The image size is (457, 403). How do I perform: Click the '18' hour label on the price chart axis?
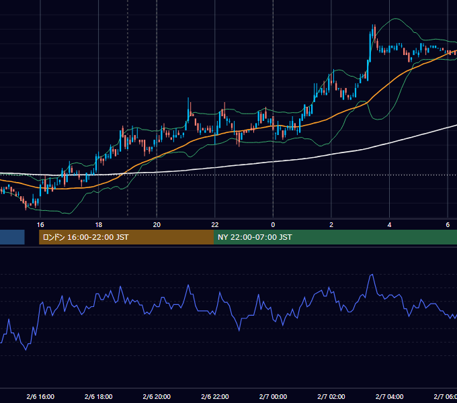point(99,224)
